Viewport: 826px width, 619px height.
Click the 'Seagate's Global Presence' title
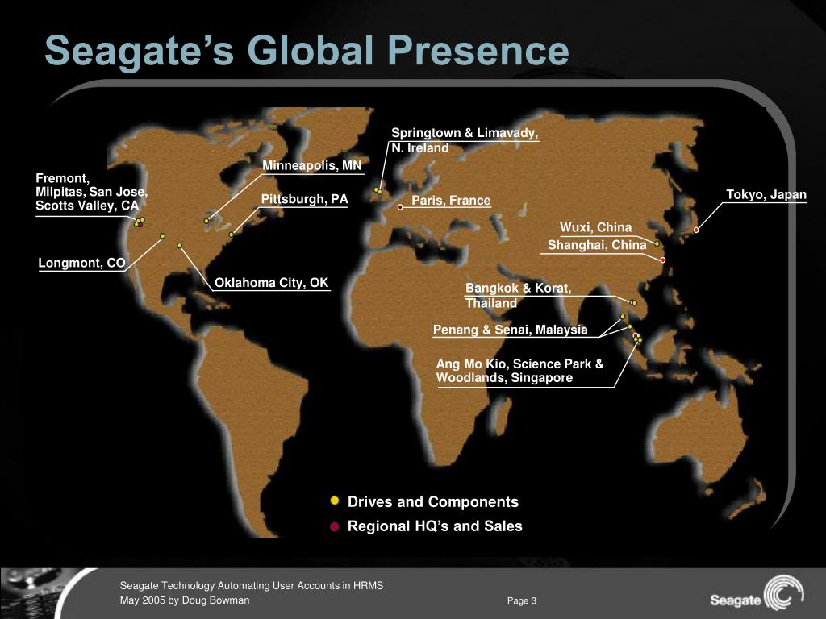307,51
